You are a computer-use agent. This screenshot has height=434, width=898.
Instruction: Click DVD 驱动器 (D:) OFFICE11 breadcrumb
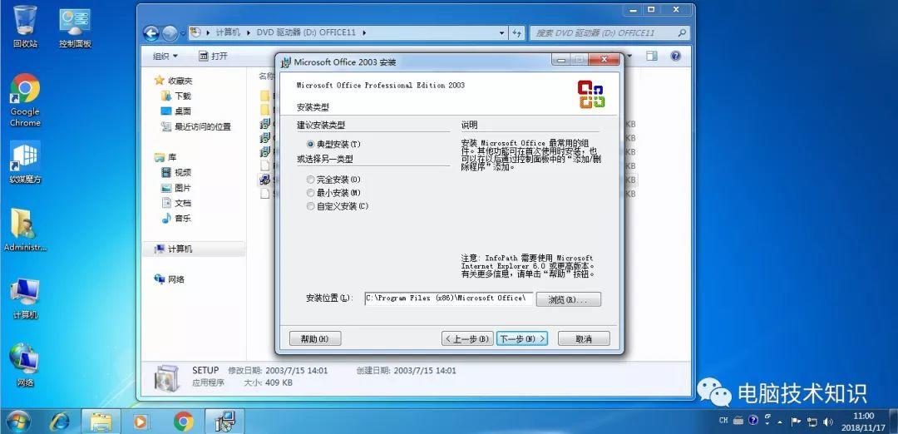(306, 32)
